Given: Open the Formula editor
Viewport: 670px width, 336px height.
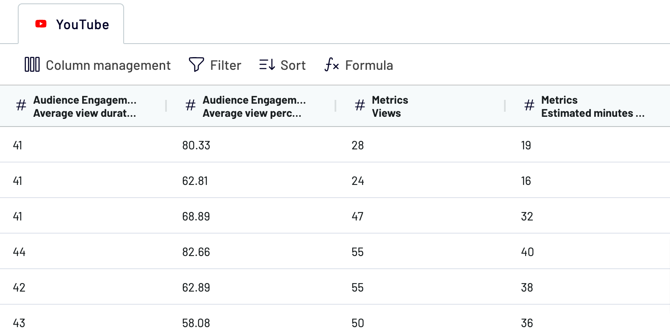Looking at the screenshot, I should tap(359, 65).
